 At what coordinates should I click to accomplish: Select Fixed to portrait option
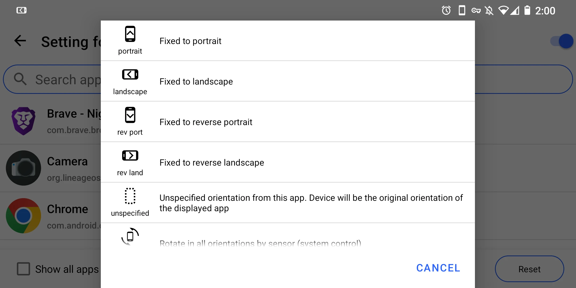[190, 41]
